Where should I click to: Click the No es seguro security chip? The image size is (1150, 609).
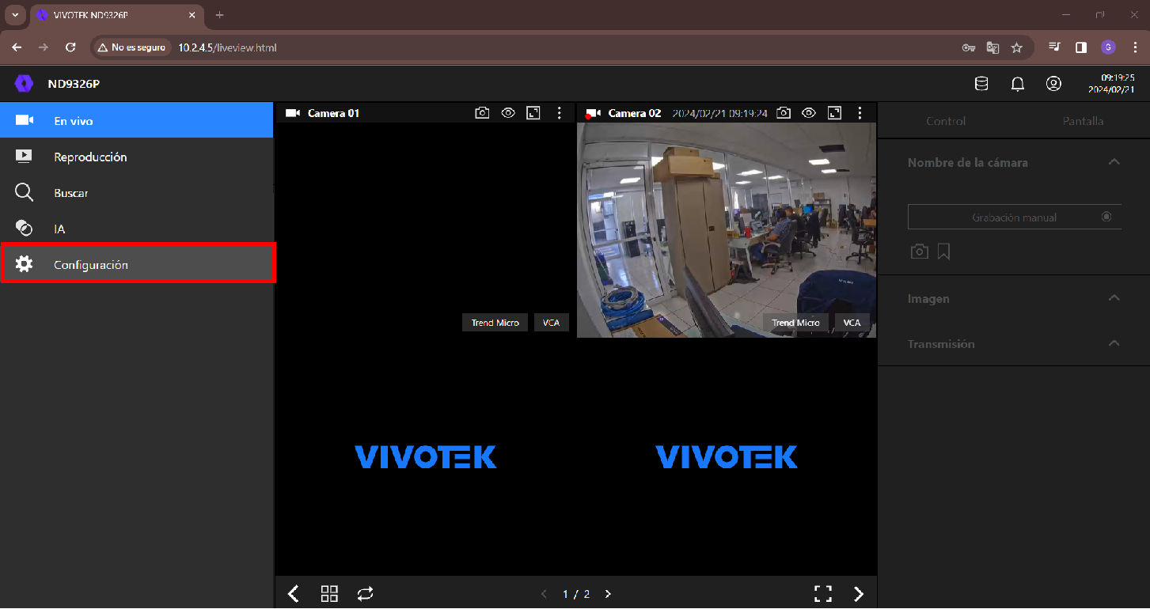pyautogui.click(x=131, y=47)
